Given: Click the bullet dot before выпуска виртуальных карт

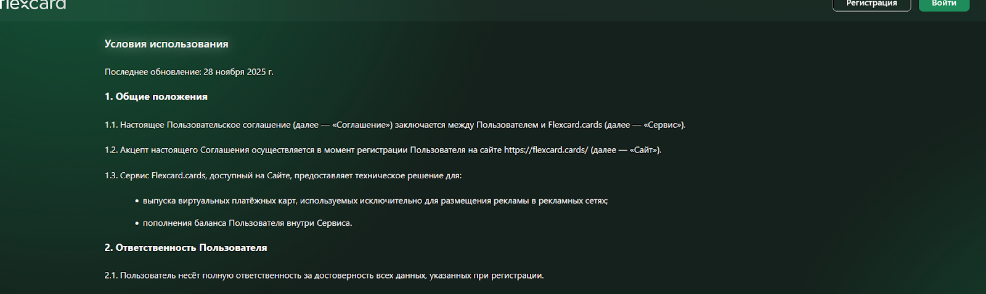Looking at the screenshot, I should (x=137, y=201).
